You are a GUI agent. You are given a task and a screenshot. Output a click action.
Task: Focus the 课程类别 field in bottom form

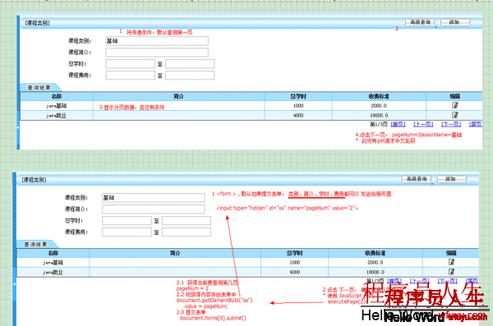pyautogui.click(x=153, y=197)
